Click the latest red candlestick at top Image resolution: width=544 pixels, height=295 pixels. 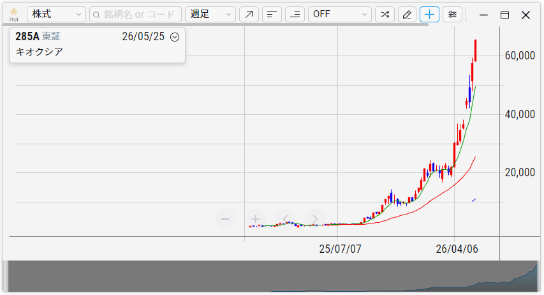click(x=475, y=50)
